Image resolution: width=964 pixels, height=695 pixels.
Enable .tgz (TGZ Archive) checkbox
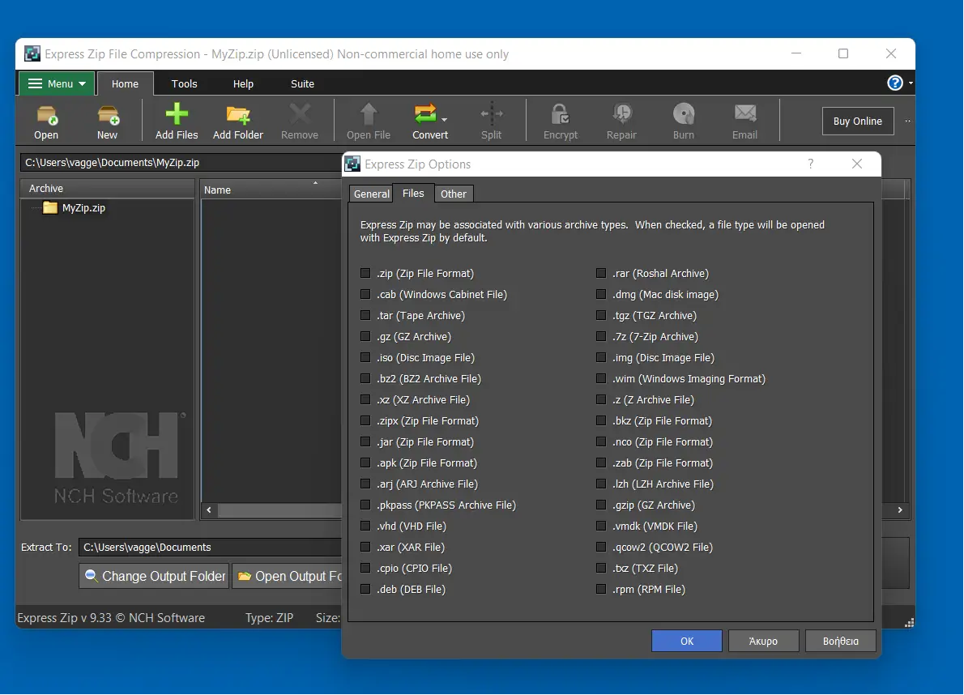click(600, 315)
